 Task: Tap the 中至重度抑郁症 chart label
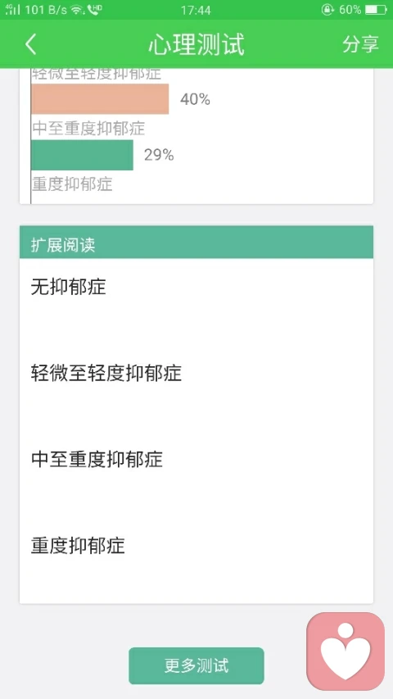88,129
